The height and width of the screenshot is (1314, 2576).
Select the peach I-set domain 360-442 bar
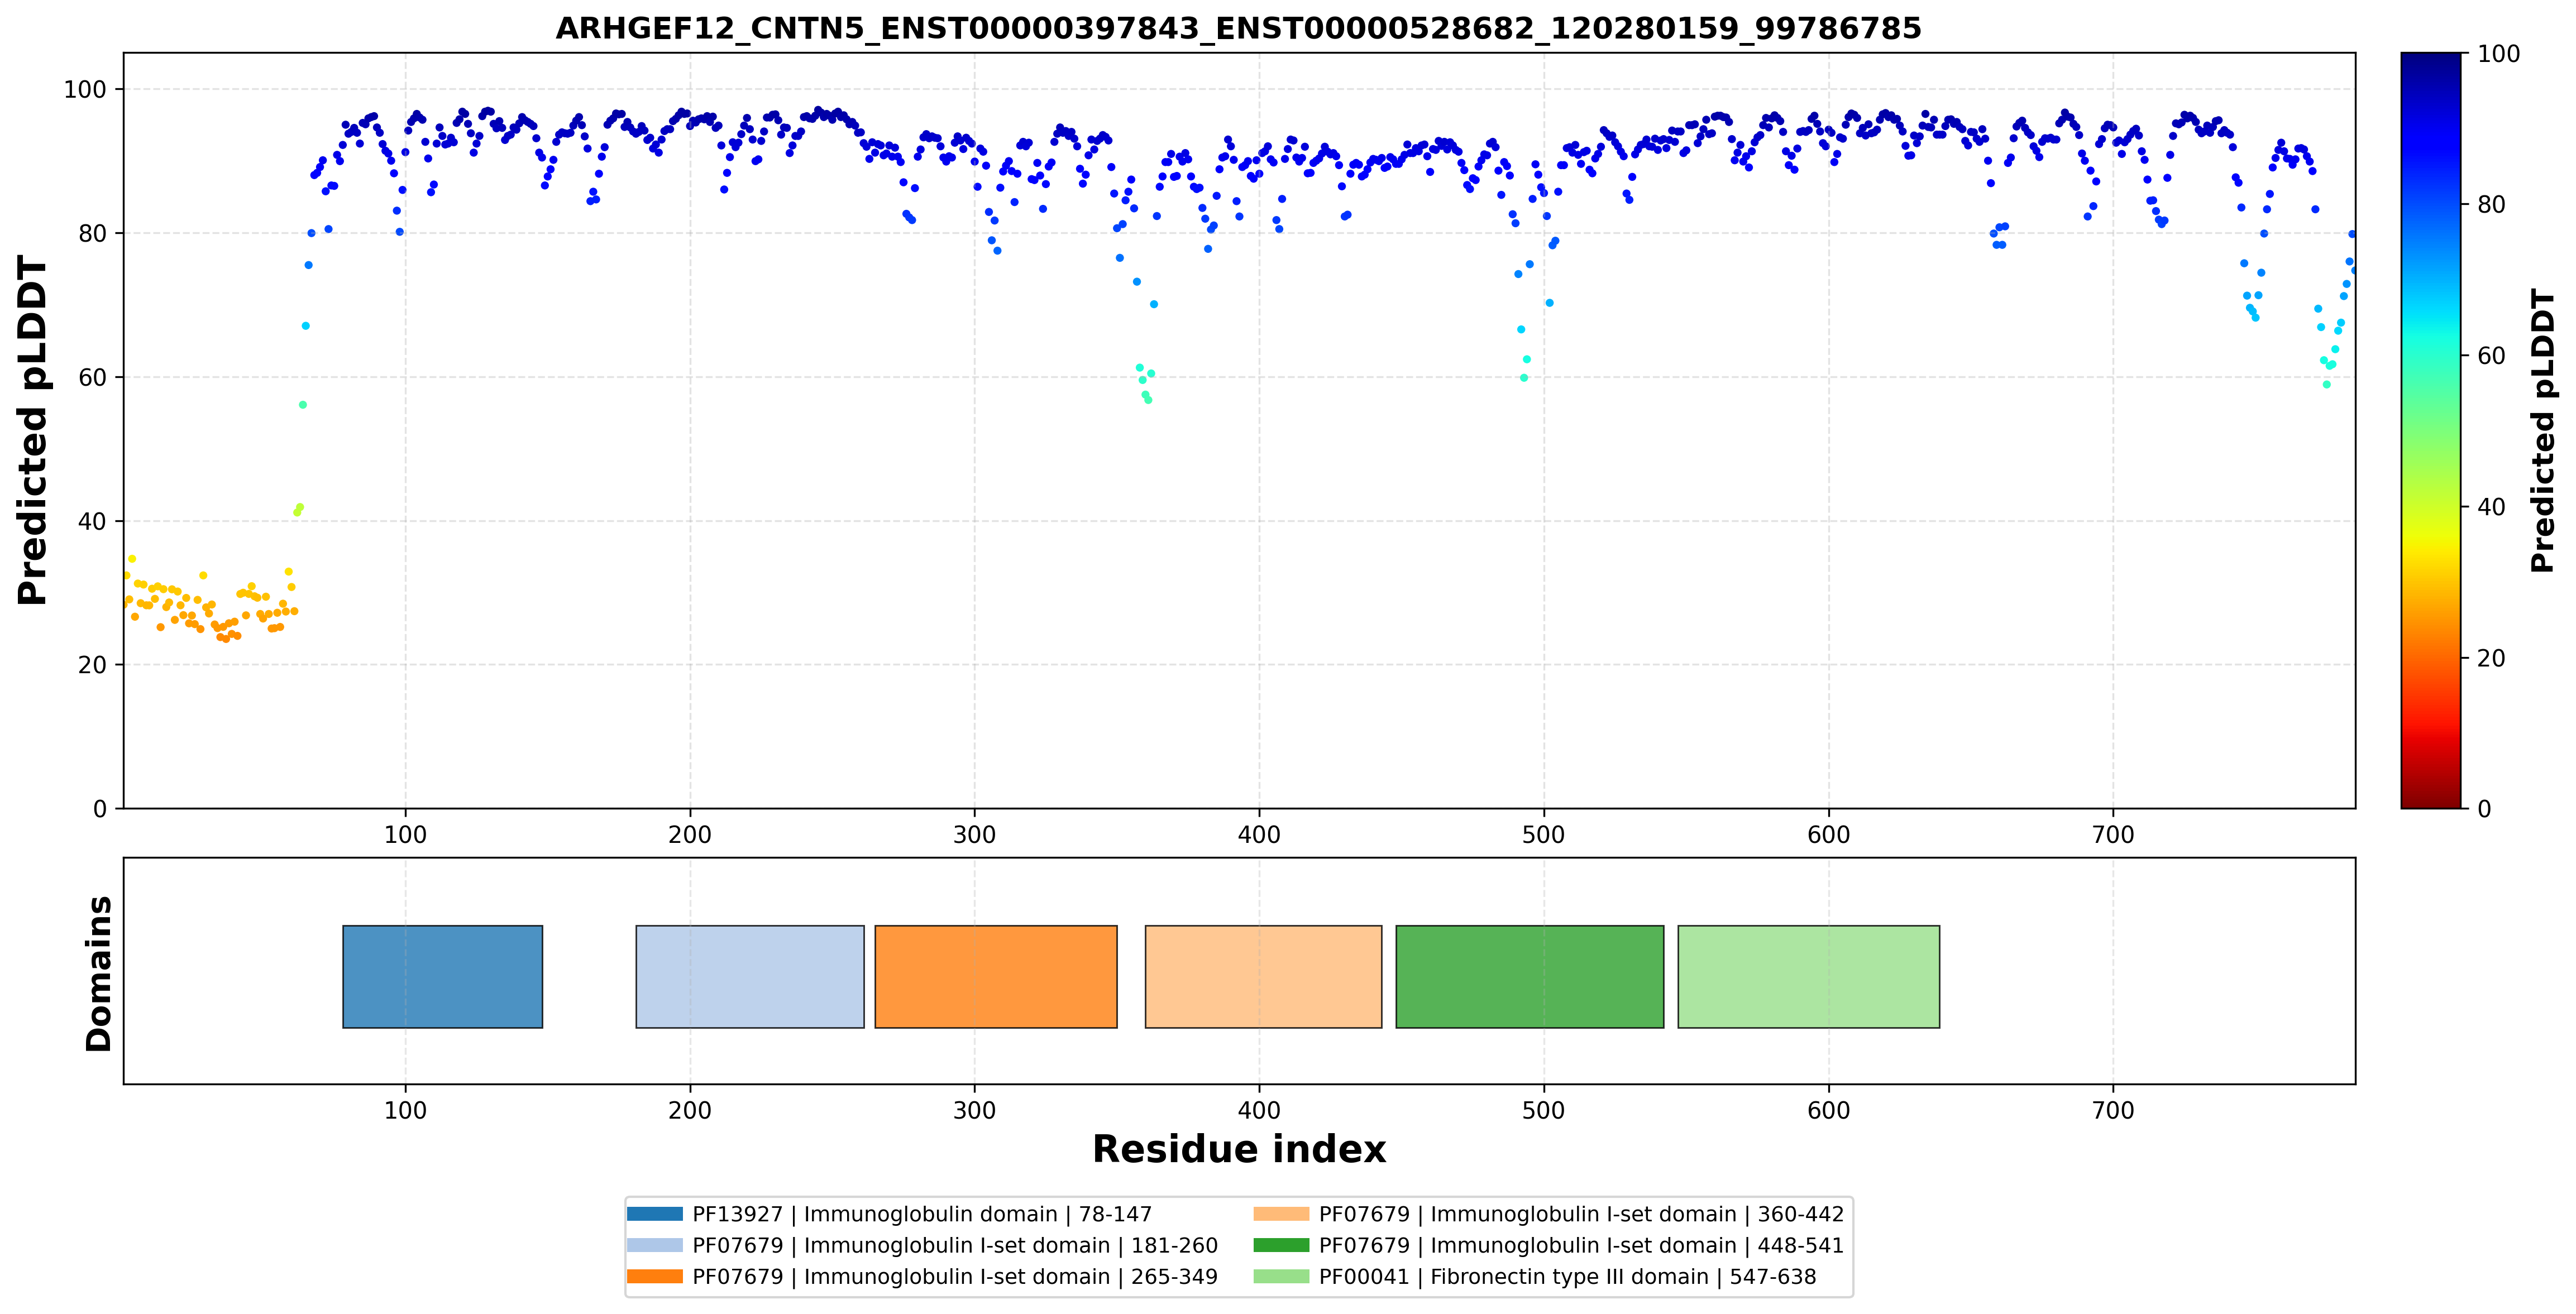[x=1263, y=976]
